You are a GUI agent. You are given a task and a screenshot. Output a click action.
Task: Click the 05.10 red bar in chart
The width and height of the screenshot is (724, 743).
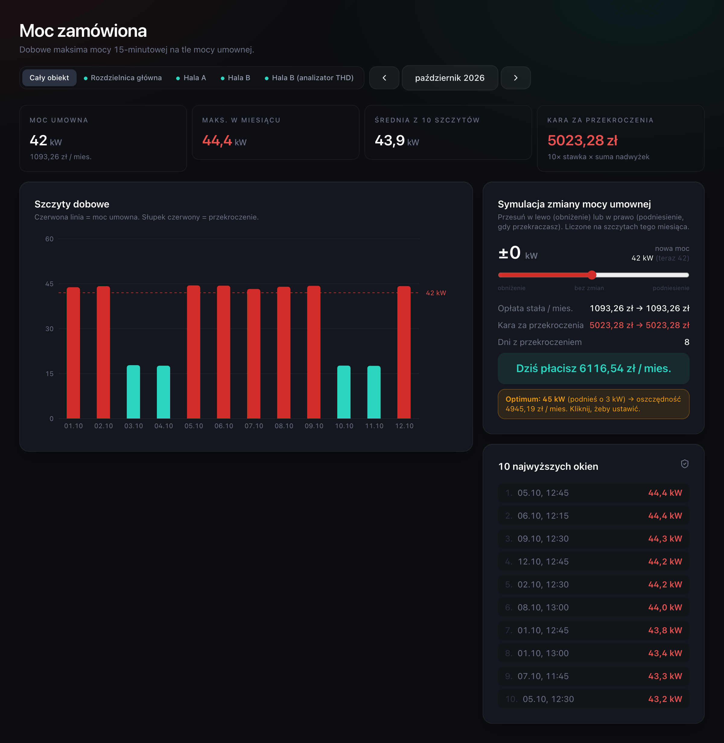[x=194, y=352]
